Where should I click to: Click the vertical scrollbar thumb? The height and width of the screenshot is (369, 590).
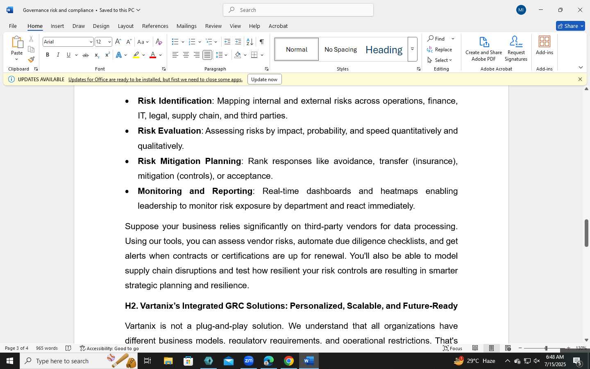(586, 233)
